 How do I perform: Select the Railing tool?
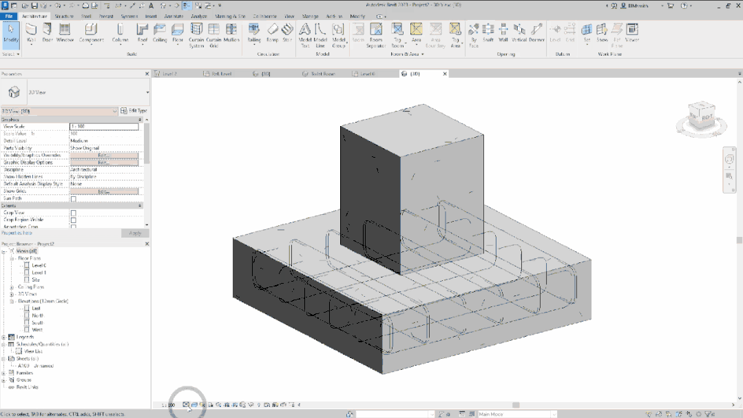point(254,33)
